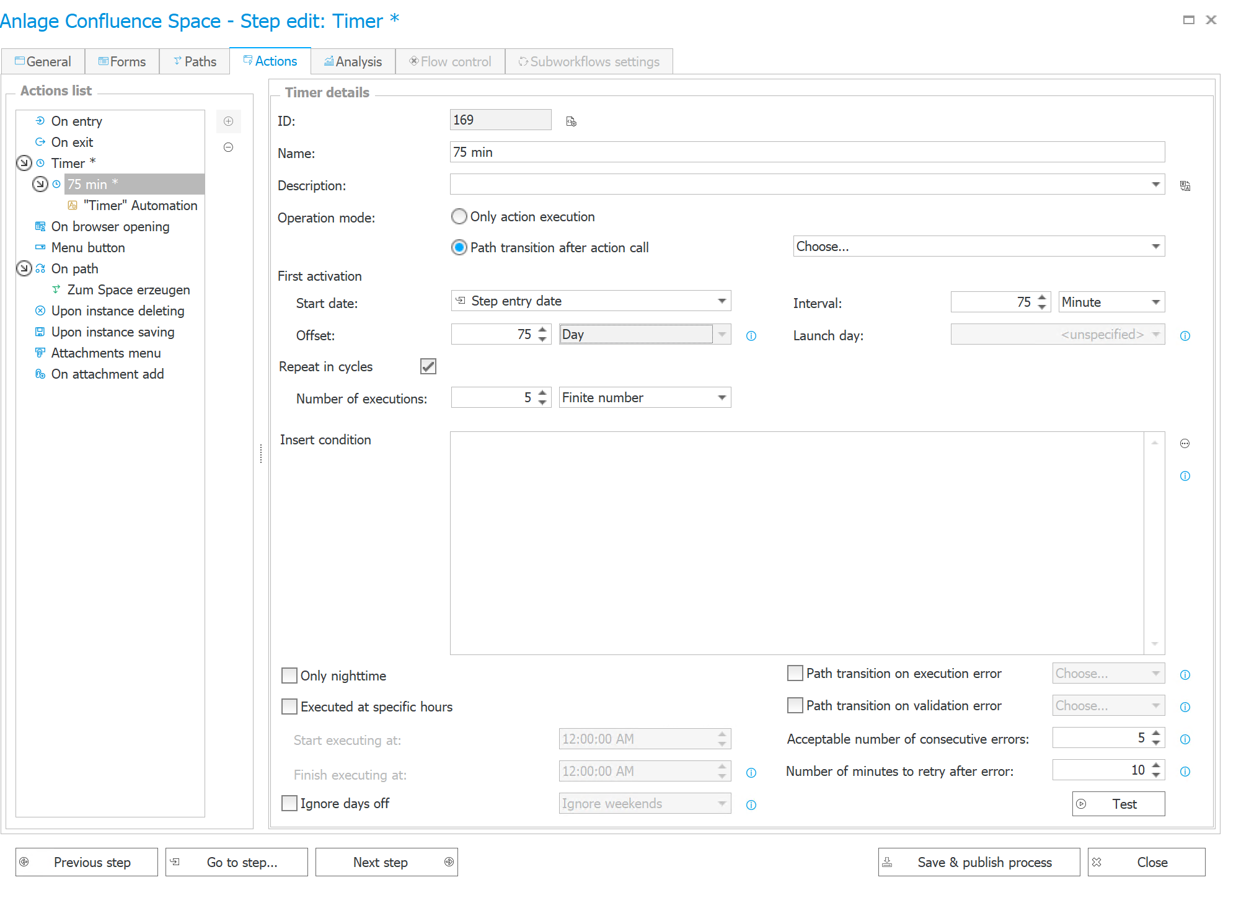Viewport: 1236px width, 898px height.
Task: Click the Name input field
Action: click(x=806, y=152)
